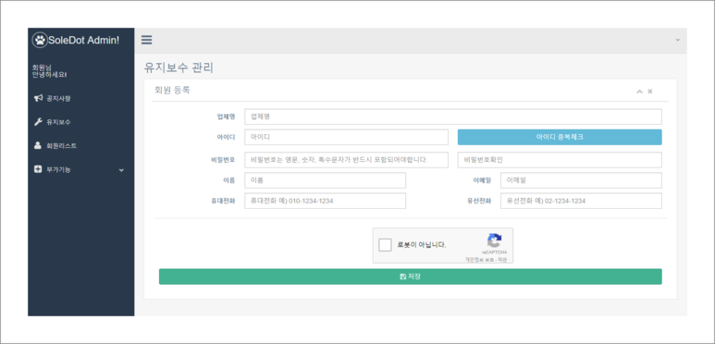Click the 회원 등록 panel title

pos(172,91)
